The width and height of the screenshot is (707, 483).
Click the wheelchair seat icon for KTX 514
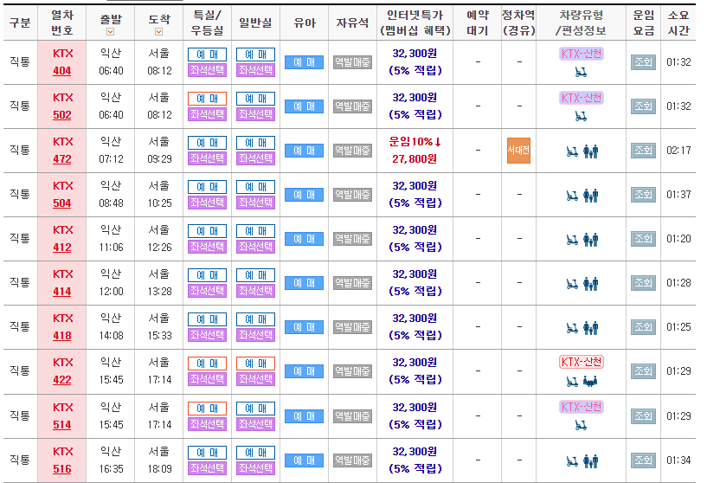coord(581,425)
